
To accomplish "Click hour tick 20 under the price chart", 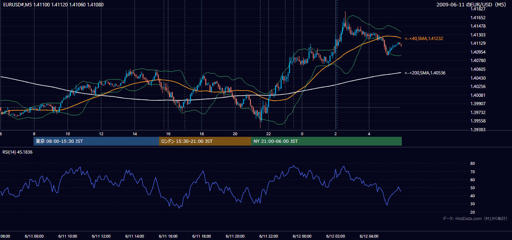I will point(235,134).
